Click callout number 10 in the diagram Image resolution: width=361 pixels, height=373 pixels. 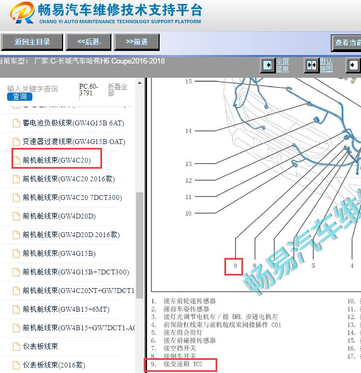tap(189, 214)
